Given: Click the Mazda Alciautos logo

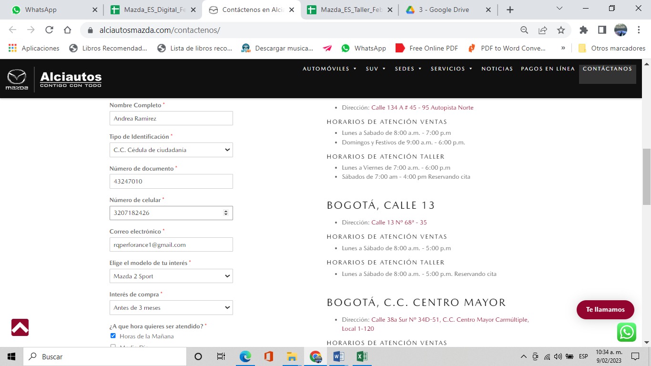Looking at the screenshot, I should [x=54, y=79].
